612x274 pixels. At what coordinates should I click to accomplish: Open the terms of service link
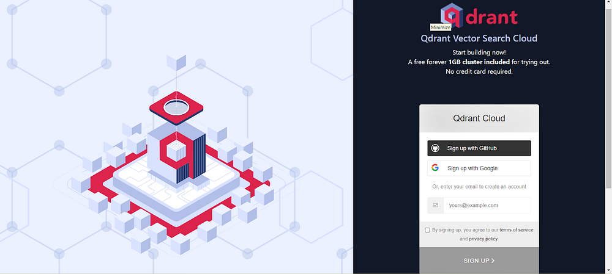pos(516,230)
